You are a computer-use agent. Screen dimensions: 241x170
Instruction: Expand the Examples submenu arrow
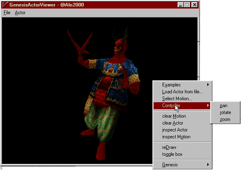pos(208,85)
